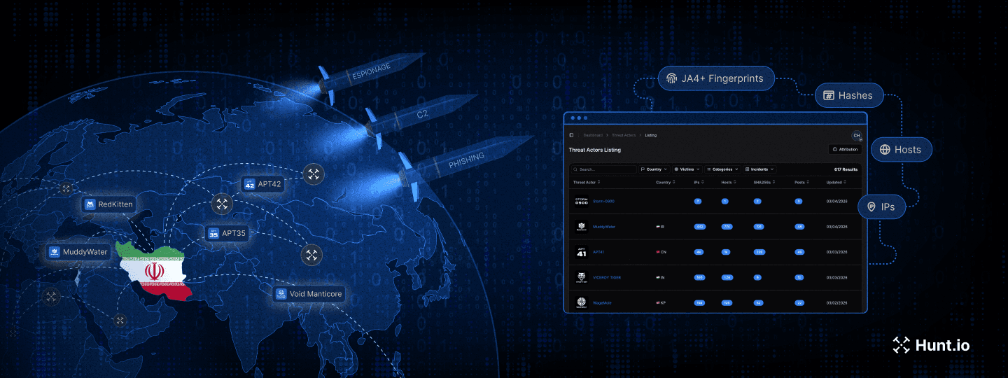Image resolution: width=1008 pixels, height=378 pixels.
Task: Click the CN country cell
Action: [x=661, y=252]
